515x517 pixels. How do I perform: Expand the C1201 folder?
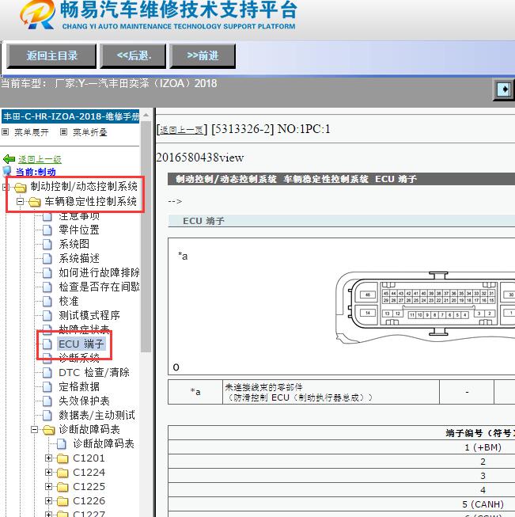click(x=48, y=458)
